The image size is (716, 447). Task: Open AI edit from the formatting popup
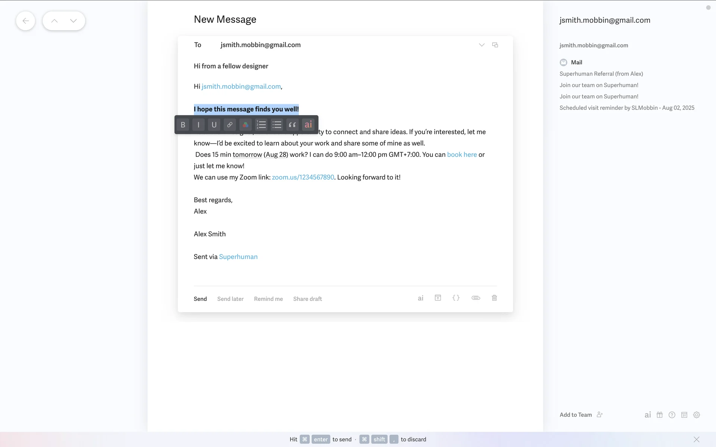(308, 125)
